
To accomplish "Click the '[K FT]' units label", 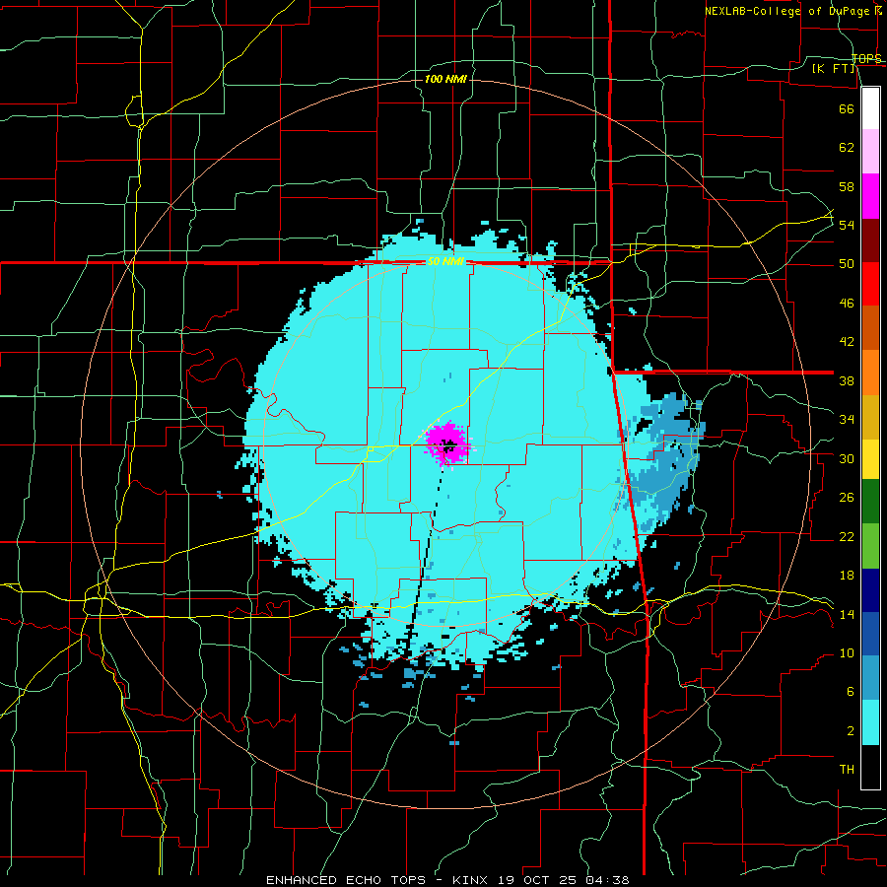I will click(833, 68).
